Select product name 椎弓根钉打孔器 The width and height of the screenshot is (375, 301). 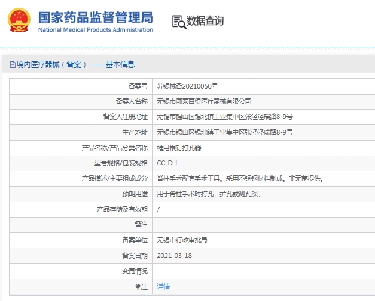click(179, 148)
